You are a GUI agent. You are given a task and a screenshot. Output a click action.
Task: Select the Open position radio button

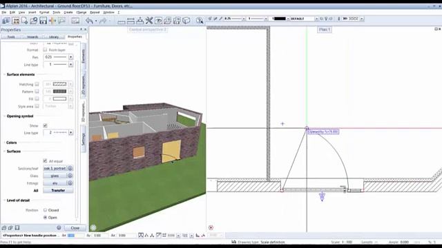pos(45,218)
